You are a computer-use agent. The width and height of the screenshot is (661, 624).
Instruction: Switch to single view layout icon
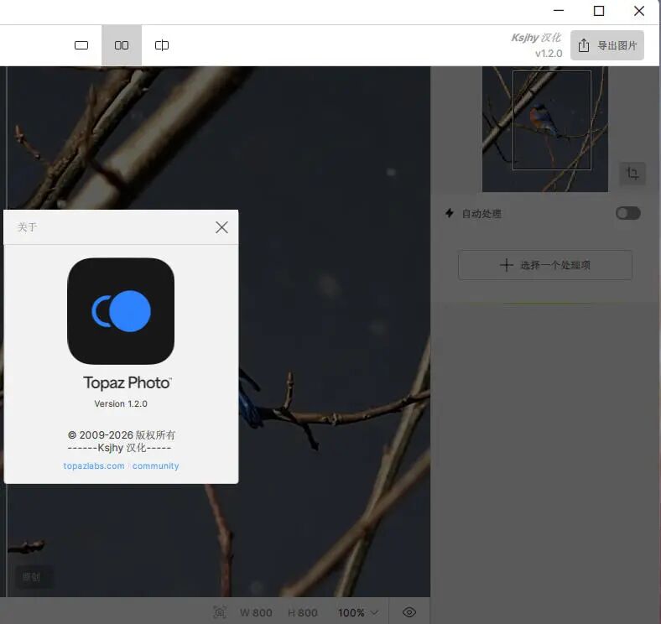click(x=81, y=45)
